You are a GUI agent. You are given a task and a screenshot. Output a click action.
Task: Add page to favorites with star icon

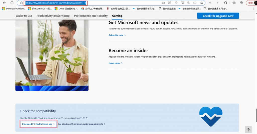[201, 3]
